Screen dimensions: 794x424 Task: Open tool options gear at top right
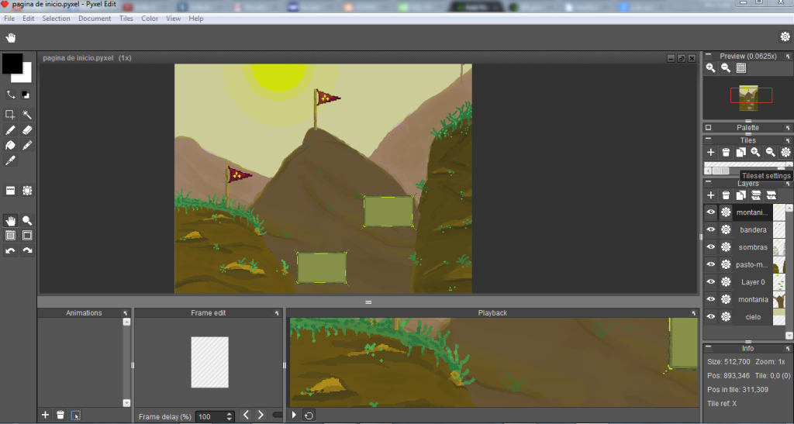tap(785, 37)
